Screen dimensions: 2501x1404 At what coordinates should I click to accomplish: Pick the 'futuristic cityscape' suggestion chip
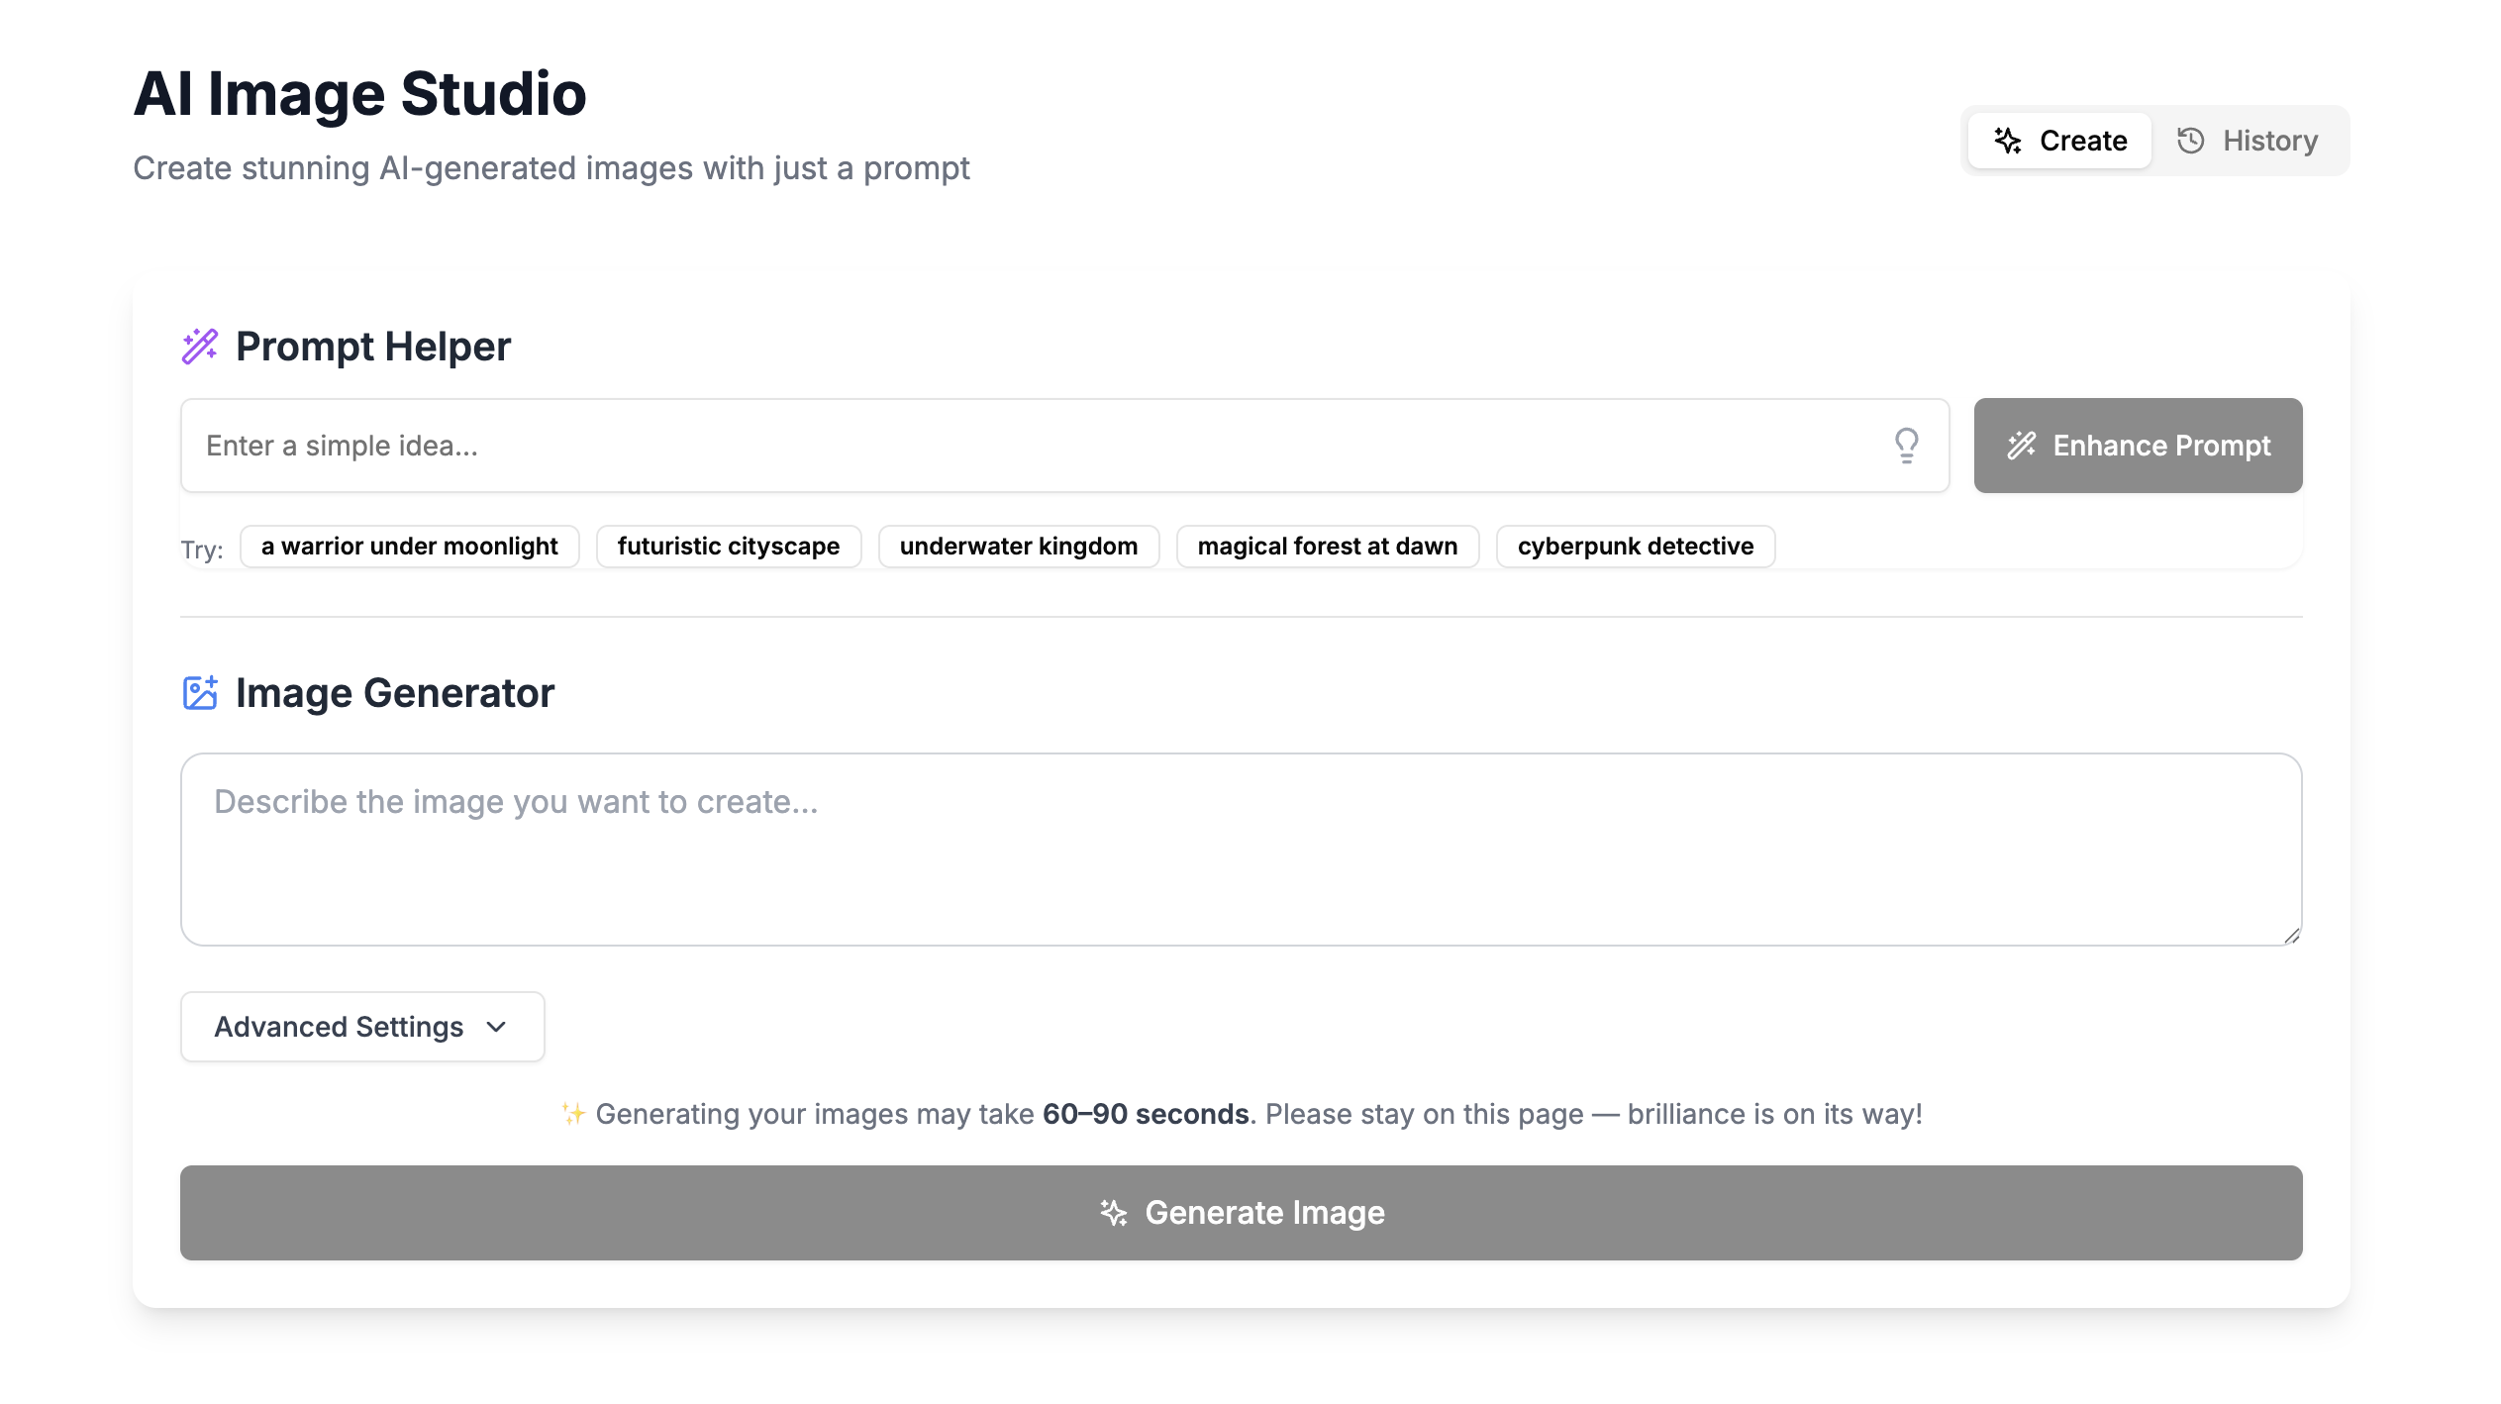pos(728,547)
